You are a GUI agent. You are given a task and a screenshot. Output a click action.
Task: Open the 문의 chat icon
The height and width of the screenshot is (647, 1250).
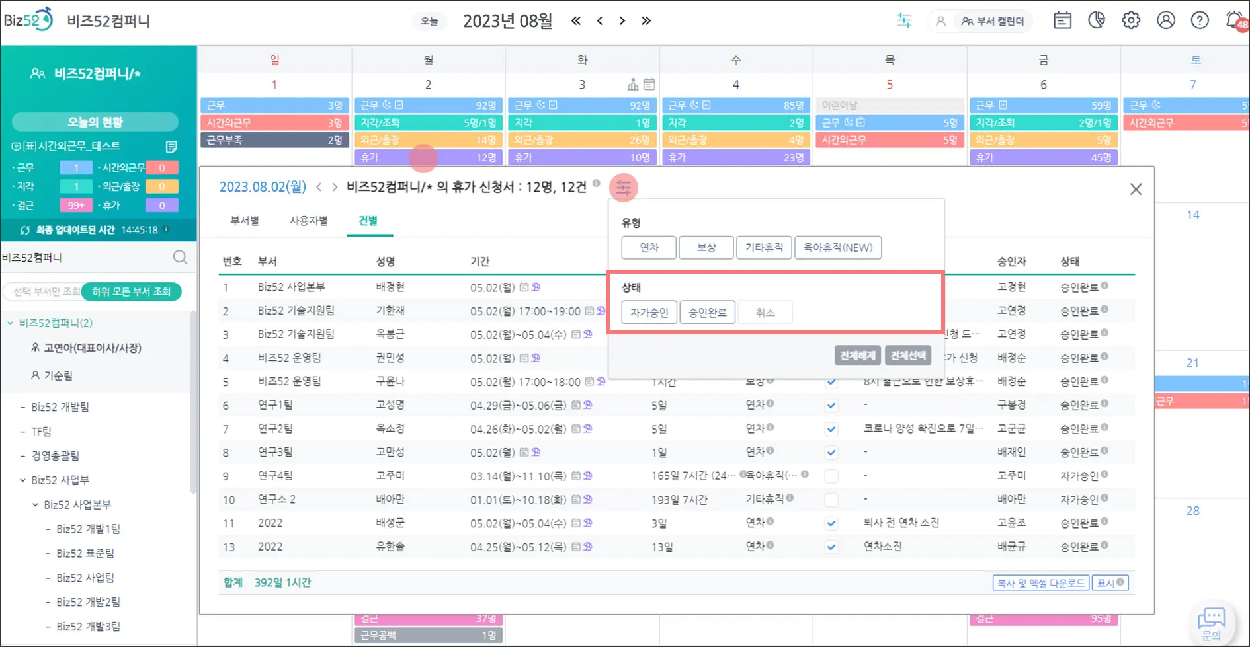point(1212,623)
